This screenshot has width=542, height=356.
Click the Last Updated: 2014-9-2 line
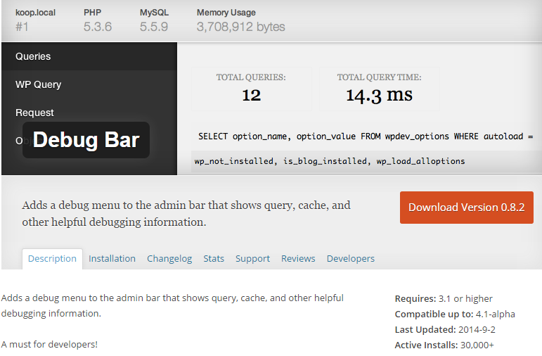point(445,329)
